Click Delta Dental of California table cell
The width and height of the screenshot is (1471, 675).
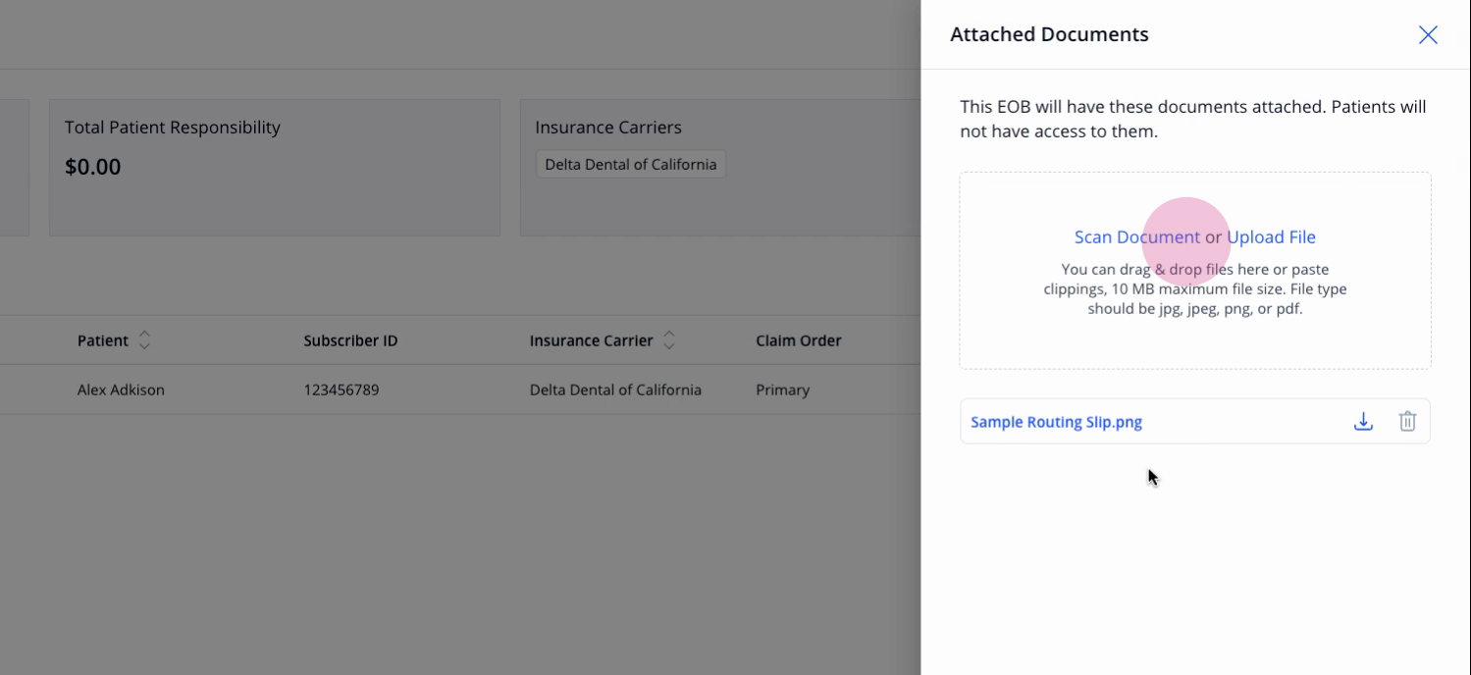(615, 389)
